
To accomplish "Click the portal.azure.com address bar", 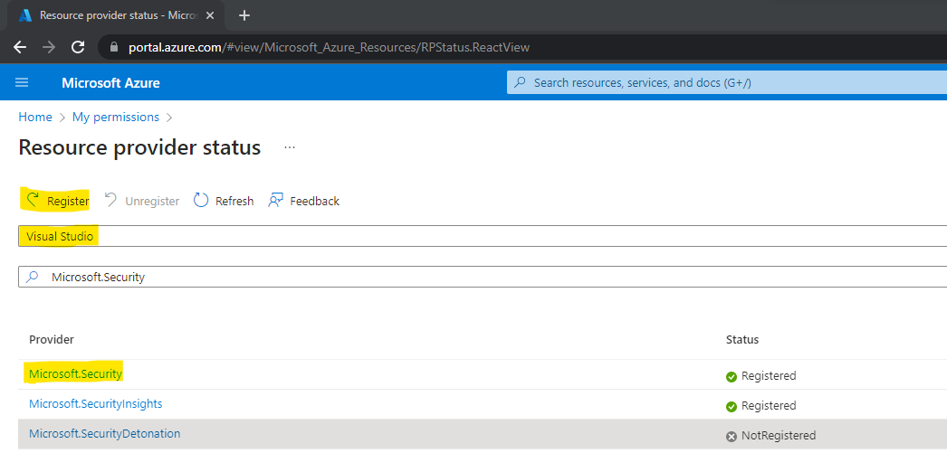I will pyautogui.click(x=522, y=47).
